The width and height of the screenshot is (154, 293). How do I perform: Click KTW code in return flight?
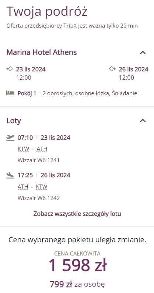[42, 187]
